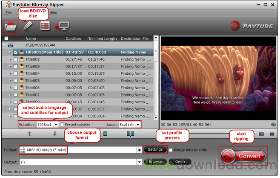Click the Browse button
280x178 pixels.
pyautogui.click(x=155, y=162)
